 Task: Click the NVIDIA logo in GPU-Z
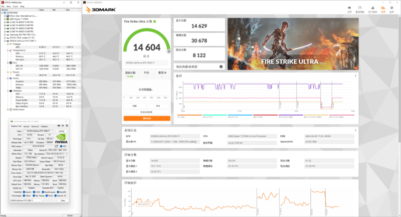(x=61, y=139)
